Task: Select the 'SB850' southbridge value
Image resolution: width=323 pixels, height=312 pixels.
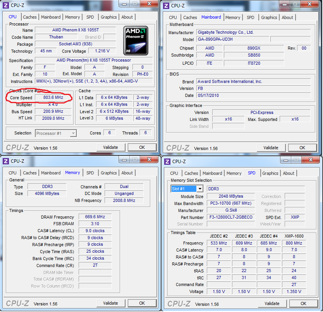Action: pos(254,55)
